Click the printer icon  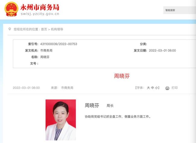(167, 88)
